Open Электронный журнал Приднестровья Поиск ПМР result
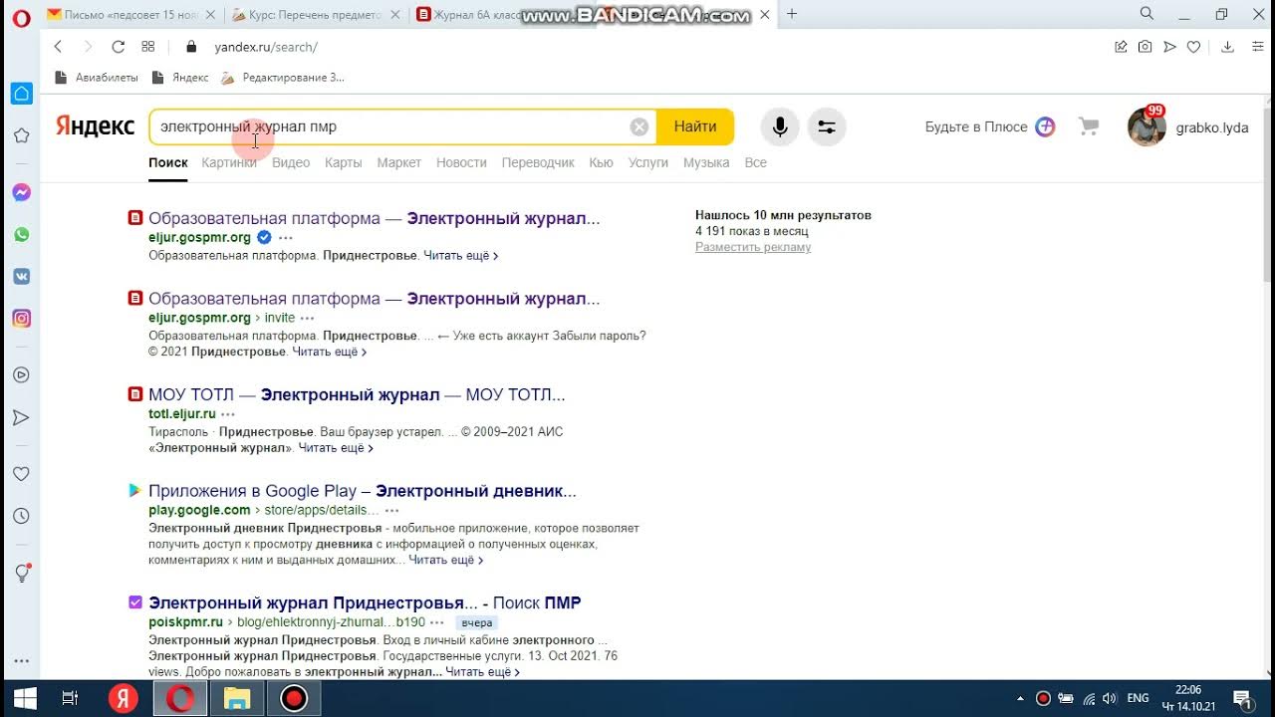The height and width of the screenshot is (717, 1275). click(365, 602)
